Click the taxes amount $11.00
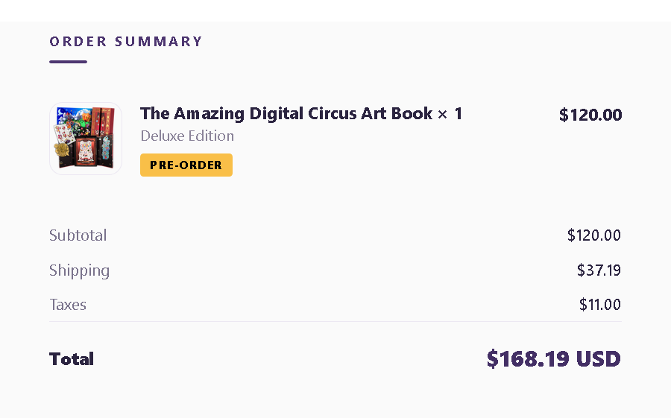 [600, 305]
